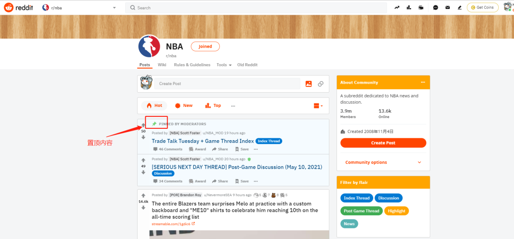The image size is (514, 239).
Task: Sort posts by New
Action: click(184, 105)
